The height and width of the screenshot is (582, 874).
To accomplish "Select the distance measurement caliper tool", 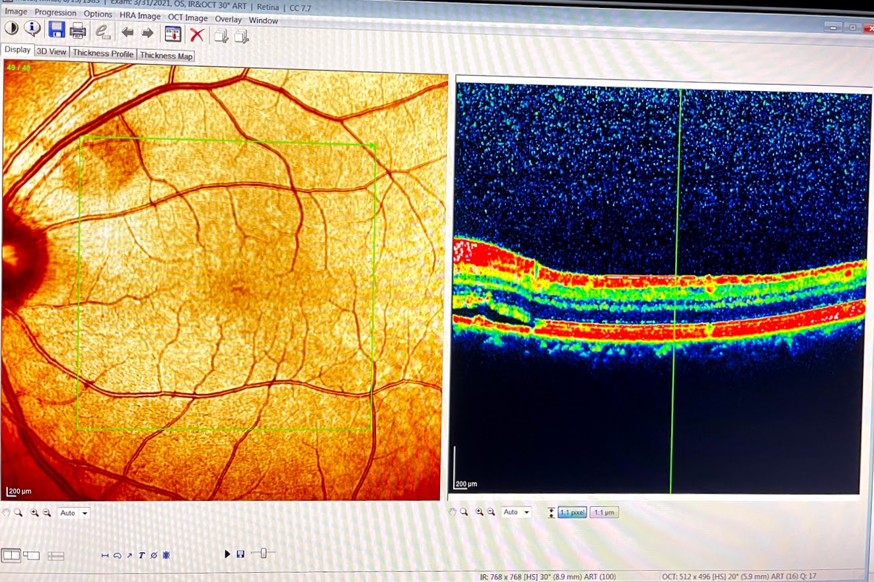I will point(104,556).
